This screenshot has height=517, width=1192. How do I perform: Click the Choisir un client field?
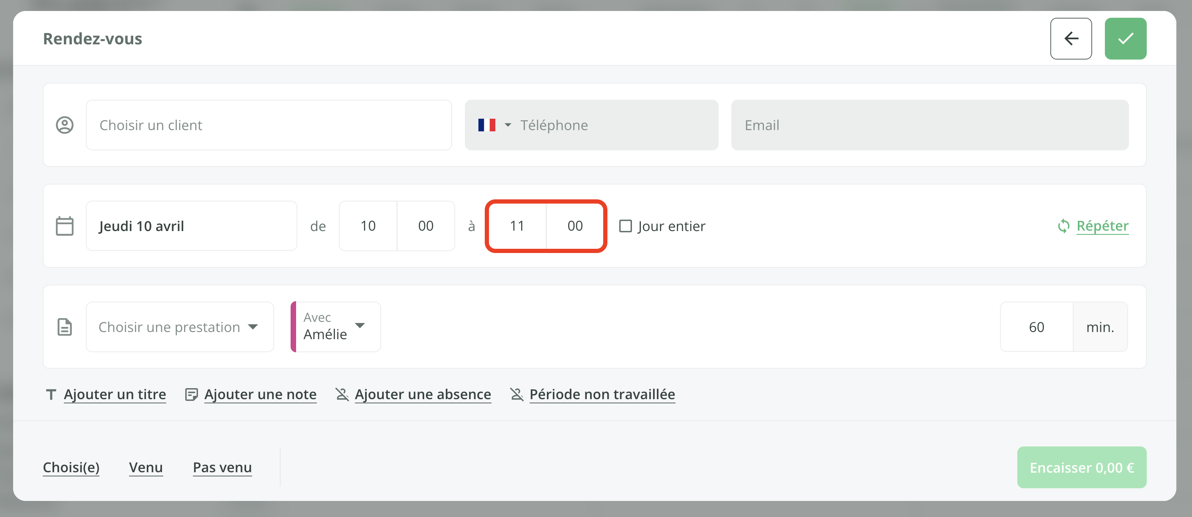(268, 125)
